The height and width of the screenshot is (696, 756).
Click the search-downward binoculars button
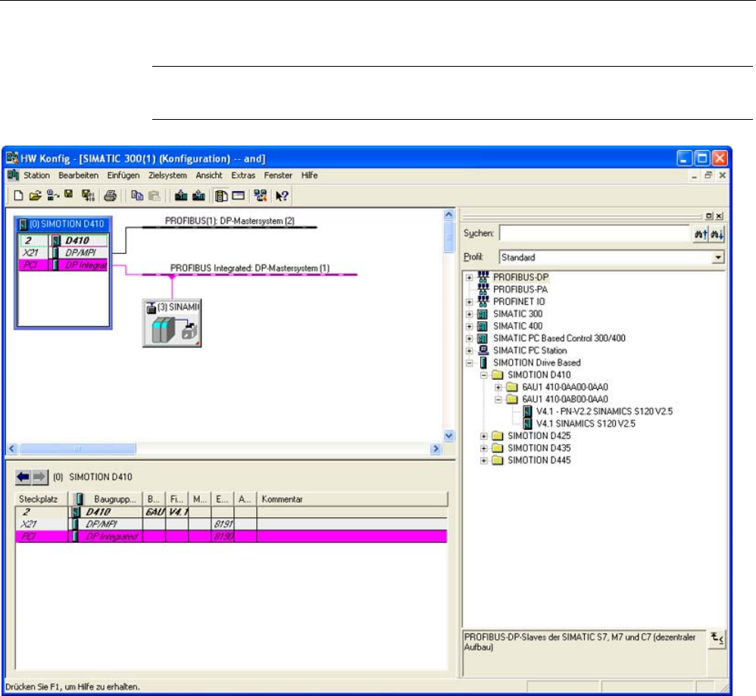pyautogui.click(x=717, y=234)
